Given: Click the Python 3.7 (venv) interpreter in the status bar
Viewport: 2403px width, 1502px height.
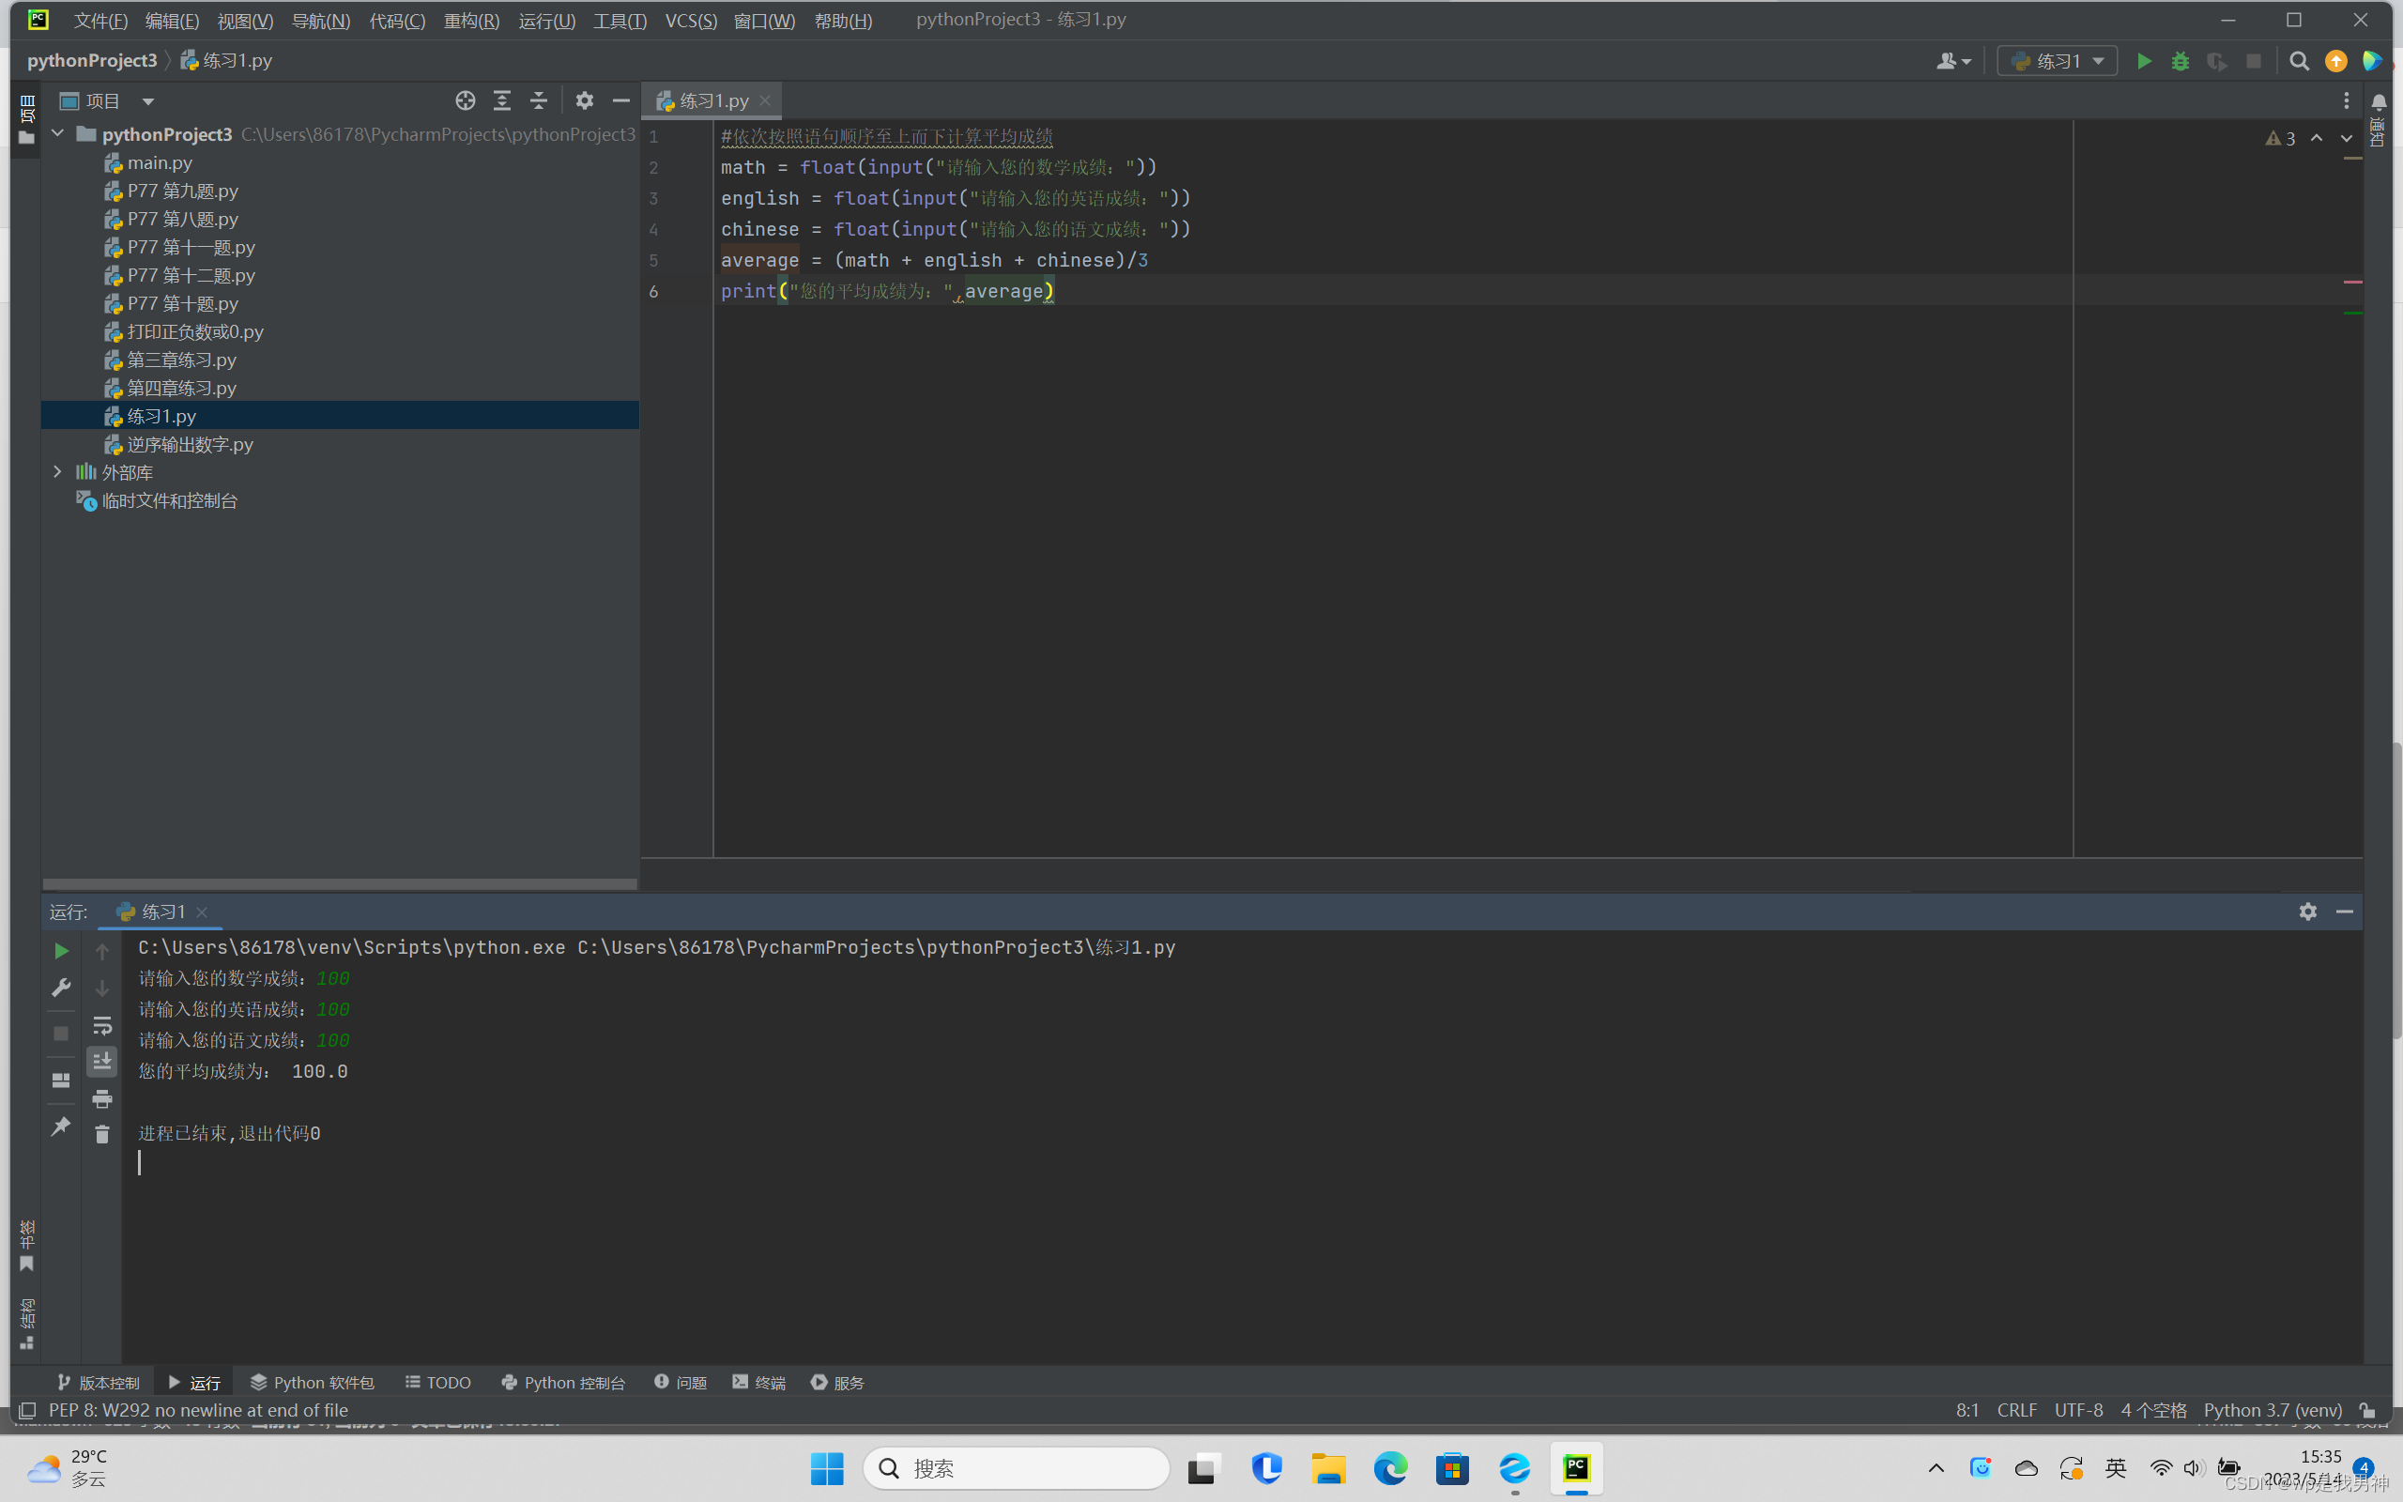Looking at the screenshot, I should (x=2272, y=1410).
